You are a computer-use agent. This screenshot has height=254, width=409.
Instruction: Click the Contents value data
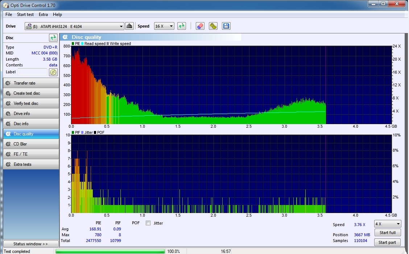[53, 65]
